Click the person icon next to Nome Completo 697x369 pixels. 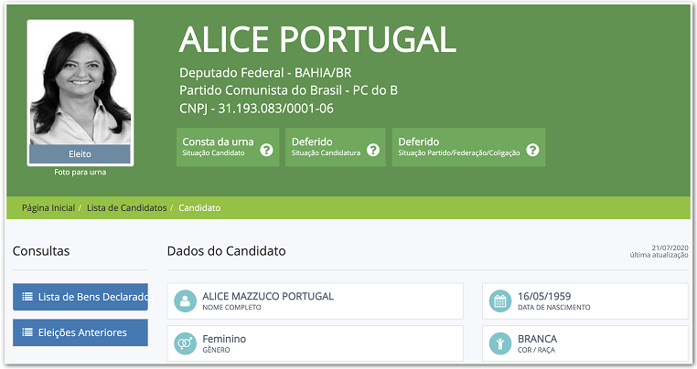tap(186, 301)
